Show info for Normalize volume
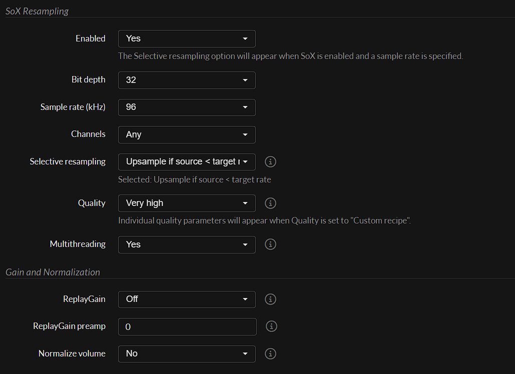This screenshot has width=515, height=374. point(270,353)
